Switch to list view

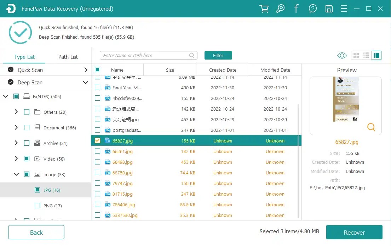[366, 55]
